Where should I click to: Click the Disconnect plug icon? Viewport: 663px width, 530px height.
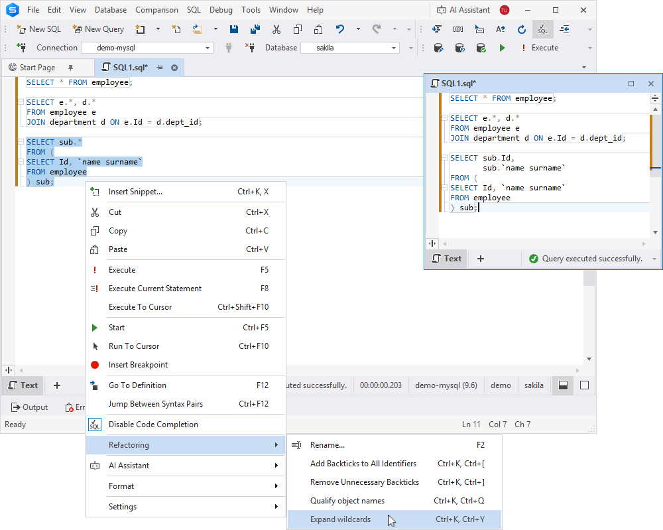(250, 48)
